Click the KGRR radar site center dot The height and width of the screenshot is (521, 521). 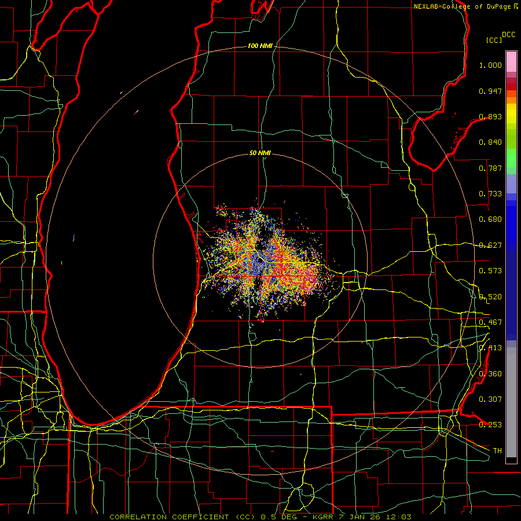tap(260, 261)
